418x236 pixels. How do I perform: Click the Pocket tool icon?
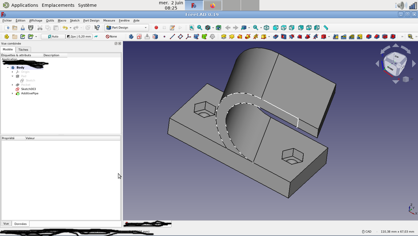pos(276,37)
